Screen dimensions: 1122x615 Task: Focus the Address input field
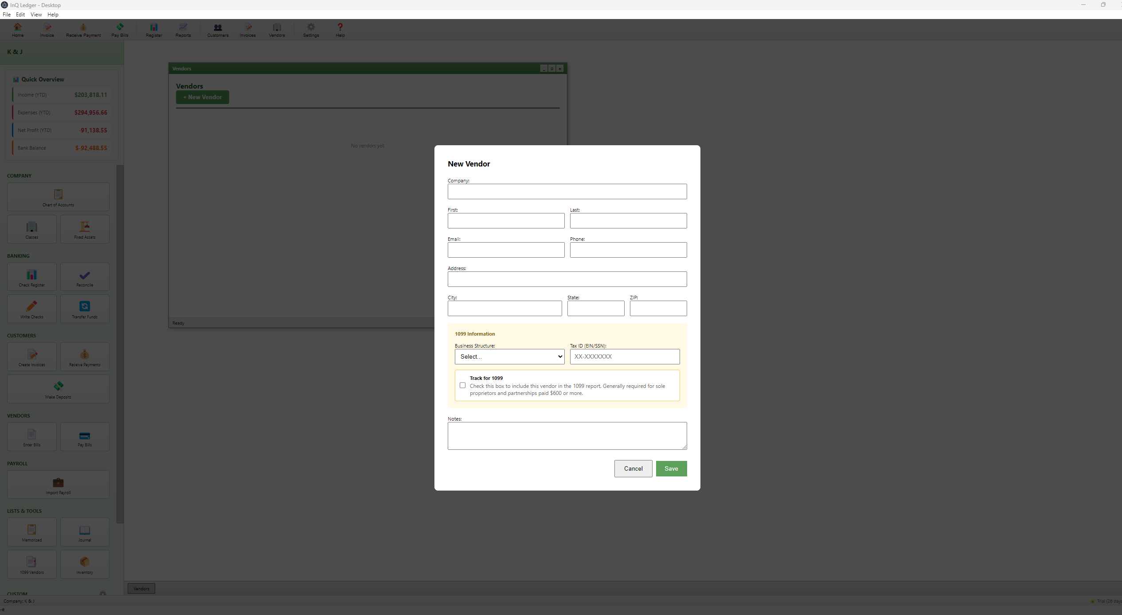567,279
